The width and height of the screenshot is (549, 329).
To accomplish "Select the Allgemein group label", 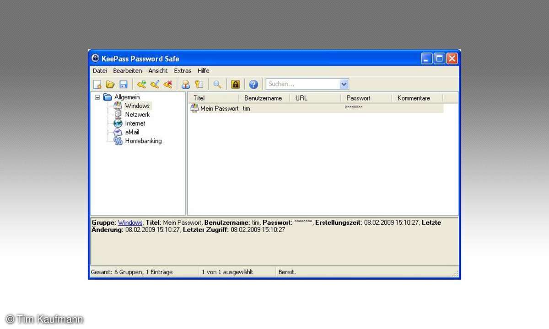I will click(127, 97).
